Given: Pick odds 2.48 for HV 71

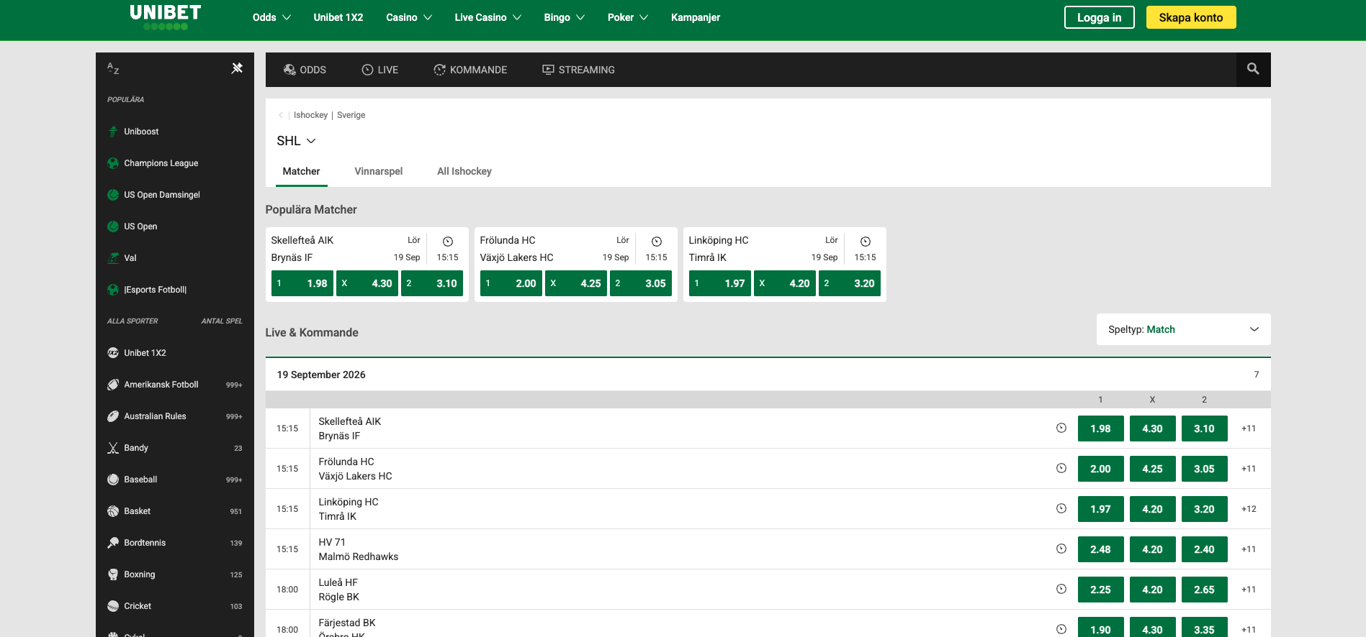Looking at the screenshot, I should pyautogui.click(x=1100, y=549).
